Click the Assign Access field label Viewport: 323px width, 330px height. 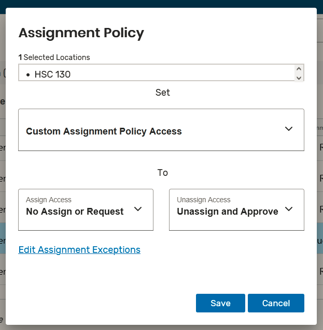tap(49, 200)
